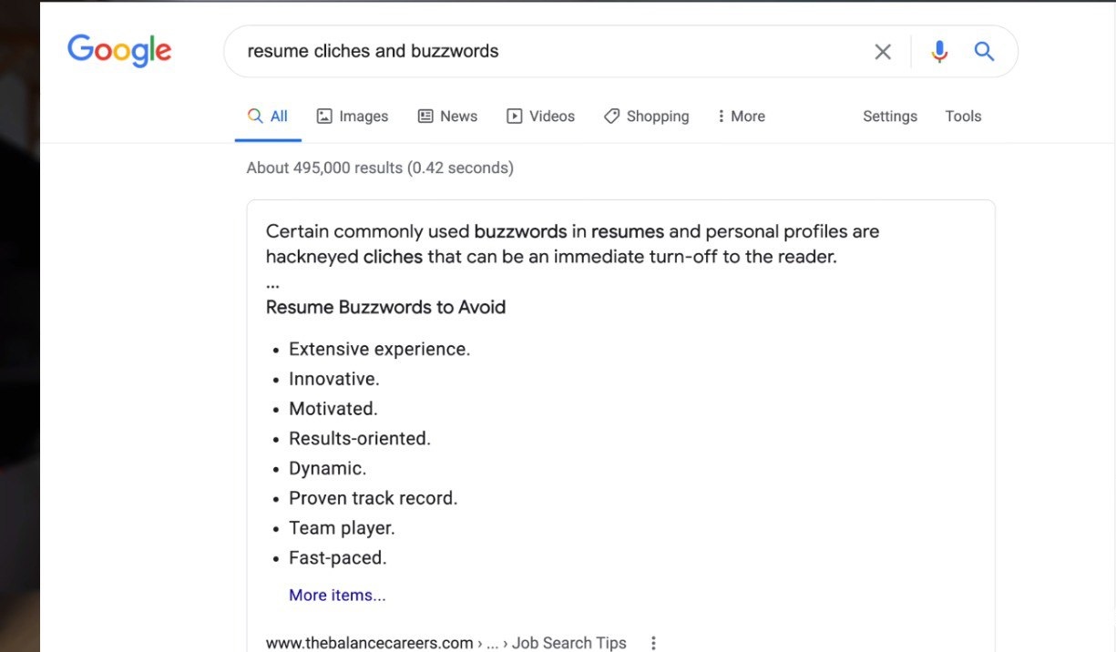
Task: Click 'Team player.' list item
Action: [x=343, y=528]
